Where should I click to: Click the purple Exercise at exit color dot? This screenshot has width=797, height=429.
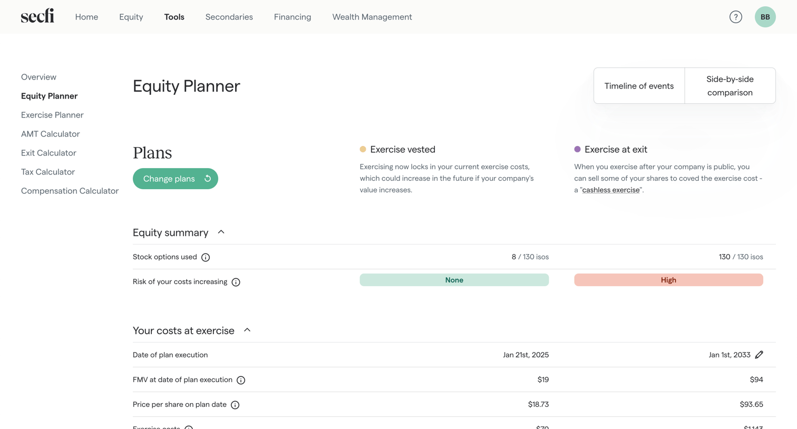point(577,149)
